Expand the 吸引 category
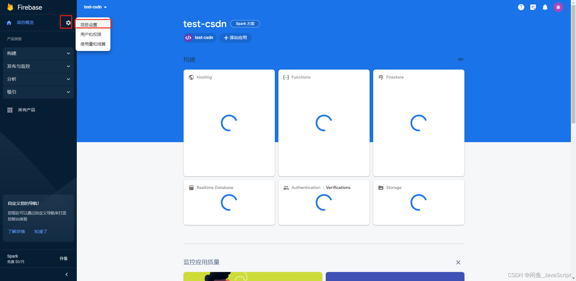 (x=38, y=92)
